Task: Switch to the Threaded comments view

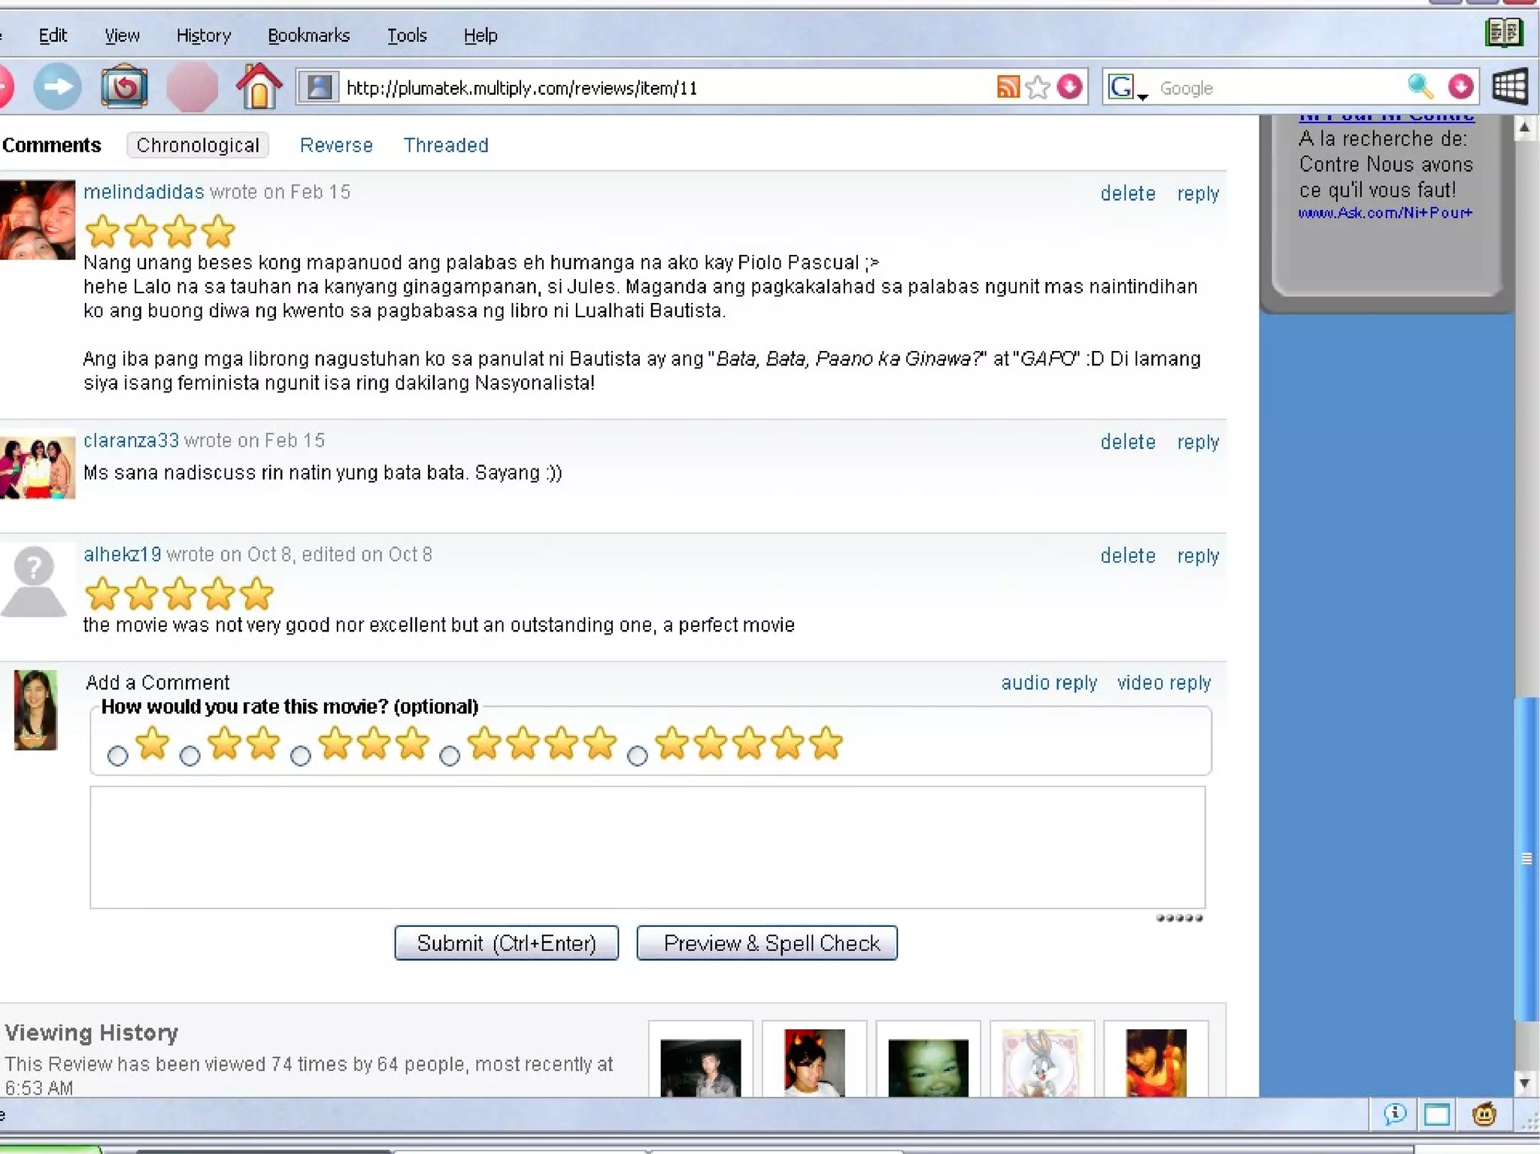Action: coord(446,145)
